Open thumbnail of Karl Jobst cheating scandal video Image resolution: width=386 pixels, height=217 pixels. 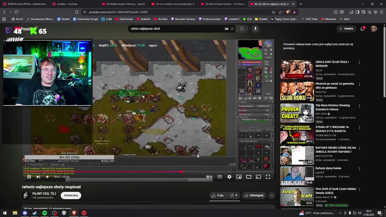pos(297,113)
